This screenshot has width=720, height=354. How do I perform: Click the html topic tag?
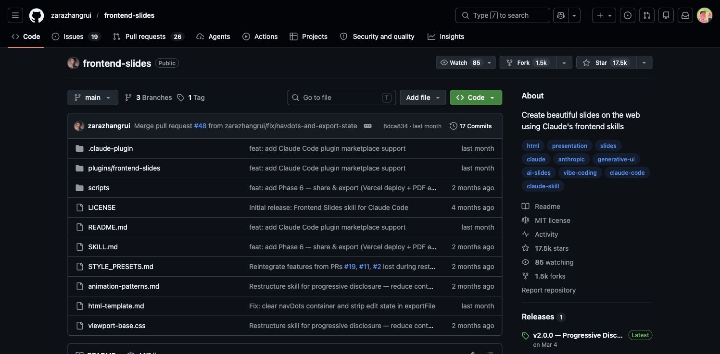pyautogui.click(x=533, y=146)
